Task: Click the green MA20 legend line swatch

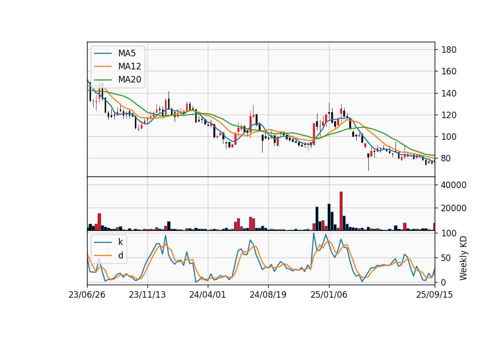Action: (x=103, y=79)
